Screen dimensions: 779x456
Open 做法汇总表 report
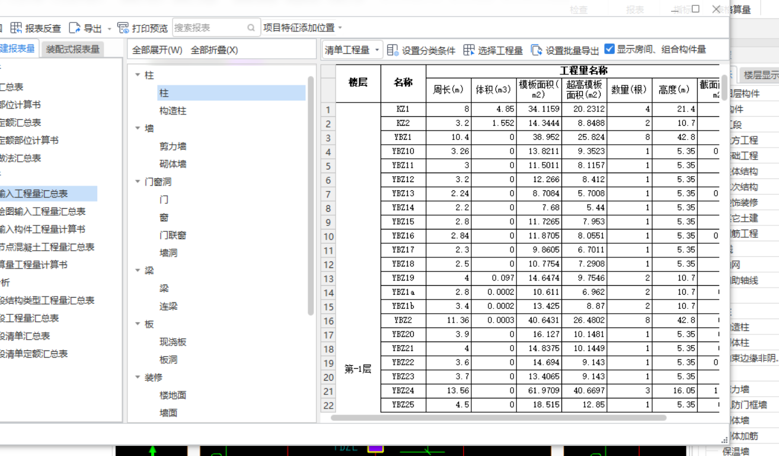point(21,158)
